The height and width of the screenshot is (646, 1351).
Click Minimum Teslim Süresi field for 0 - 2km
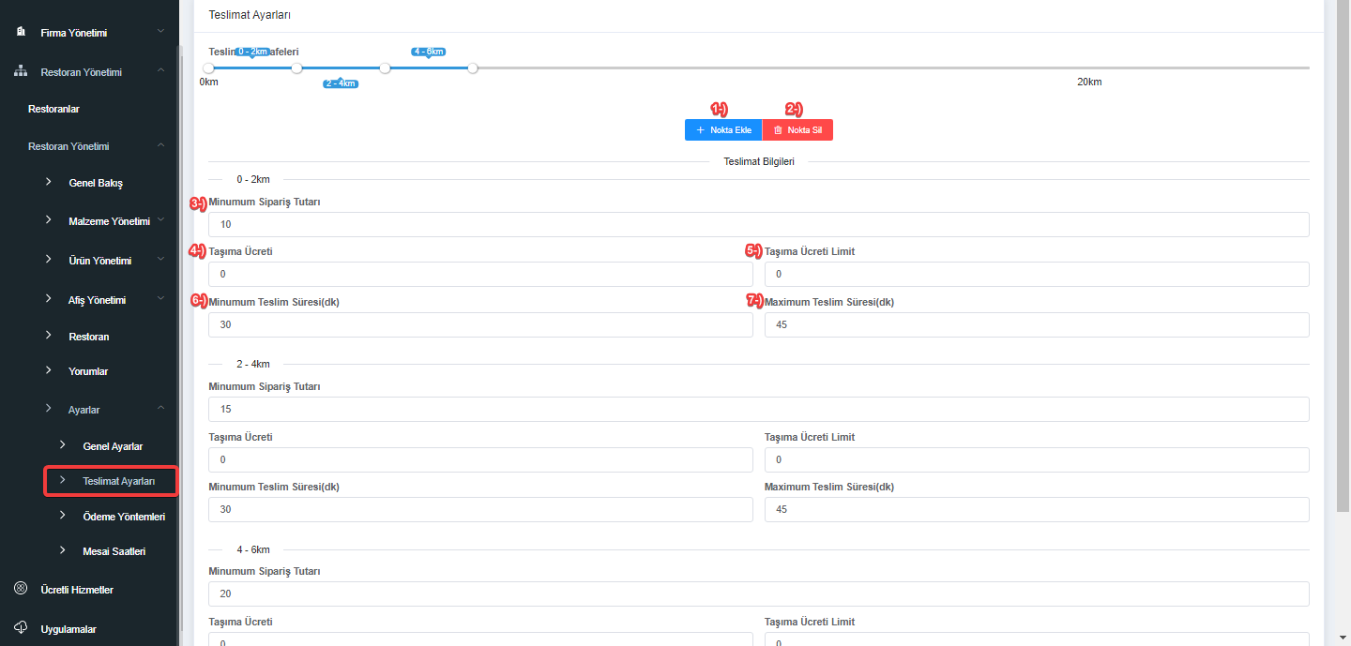[x=480, y=324]
